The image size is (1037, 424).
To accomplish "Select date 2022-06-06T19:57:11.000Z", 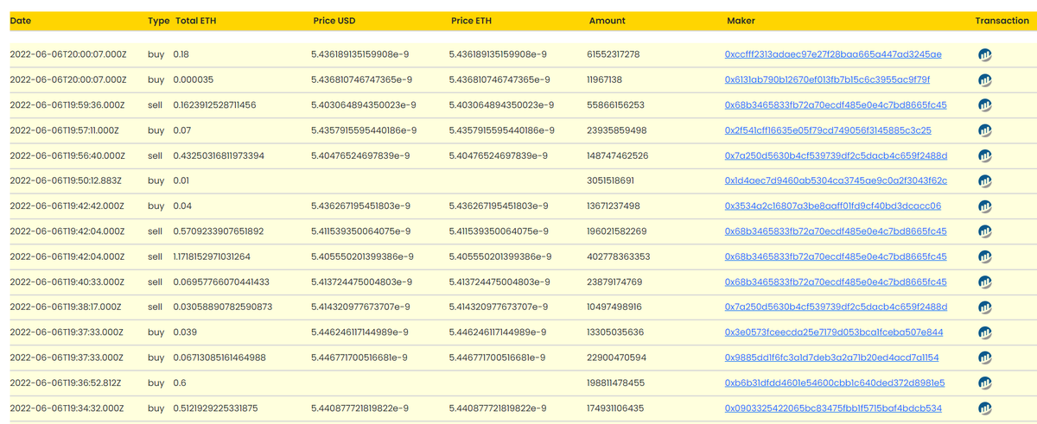I will pos(67,130).
